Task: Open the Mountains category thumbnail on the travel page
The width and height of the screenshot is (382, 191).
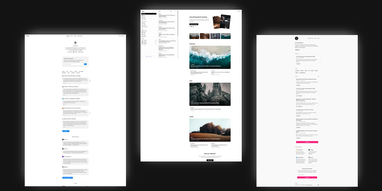Action: [x=194, y=36]
